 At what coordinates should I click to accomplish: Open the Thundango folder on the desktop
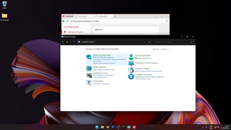(x=4, y=16)
